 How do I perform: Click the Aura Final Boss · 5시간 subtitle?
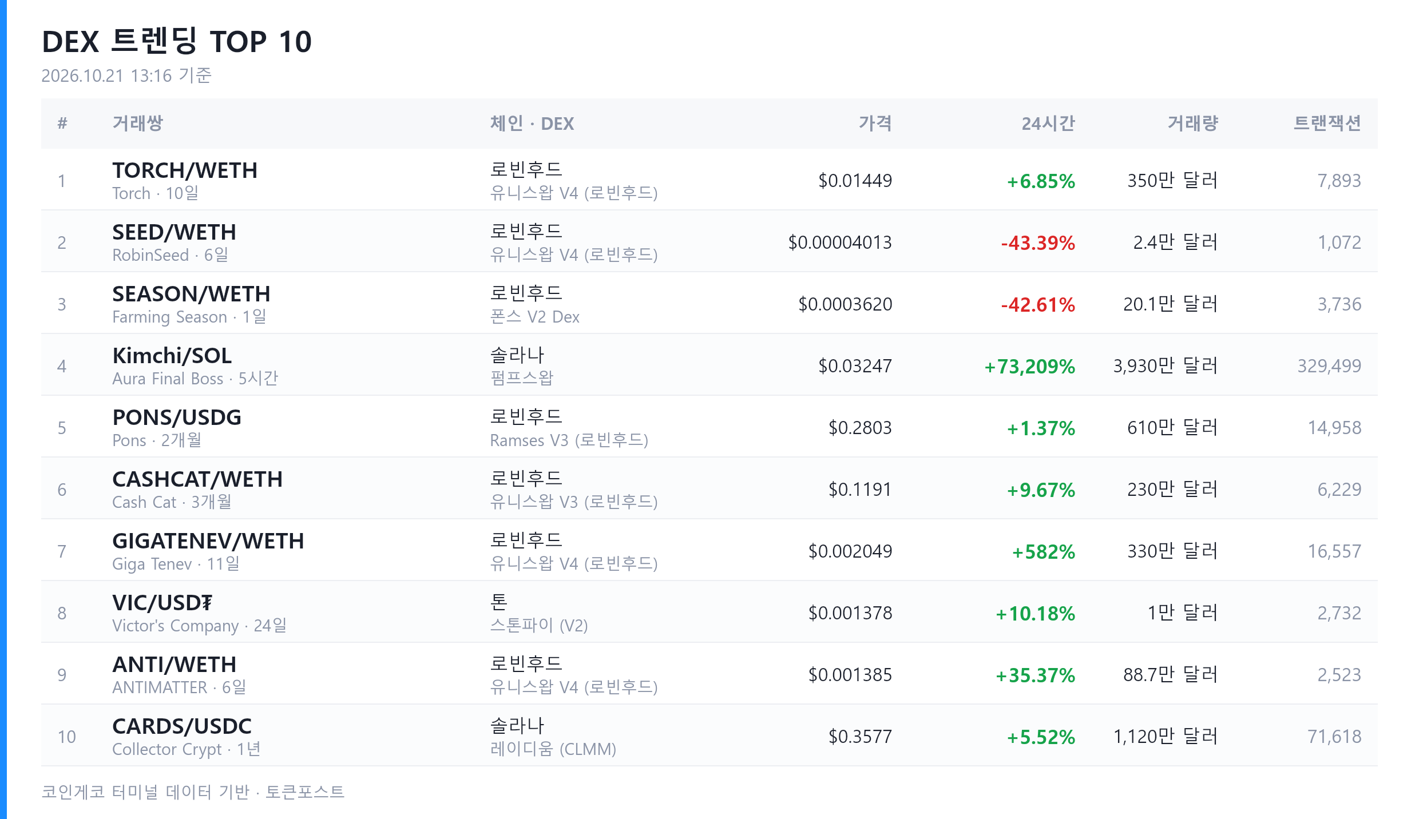tap(195, 379)
